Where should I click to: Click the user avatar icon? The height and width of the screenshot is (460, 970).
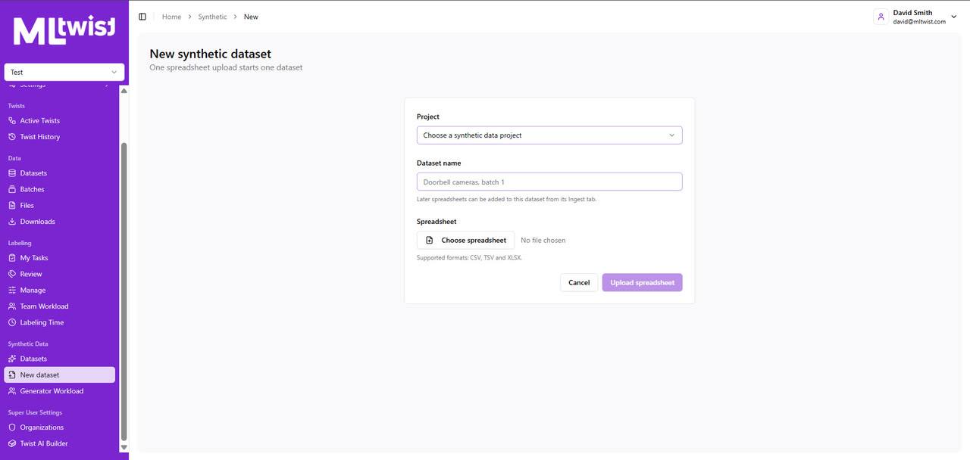tap(881, 17)
